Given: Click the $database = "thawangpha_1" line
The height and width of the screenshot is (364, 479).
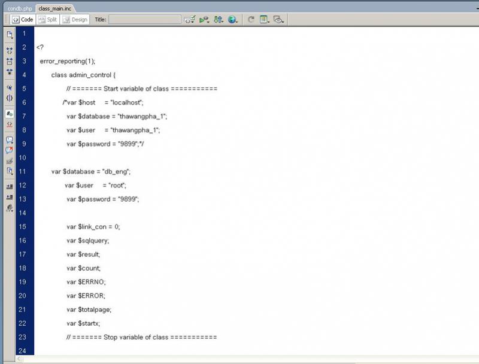Looking at the screenshot, I should click(x=117, y=116).
